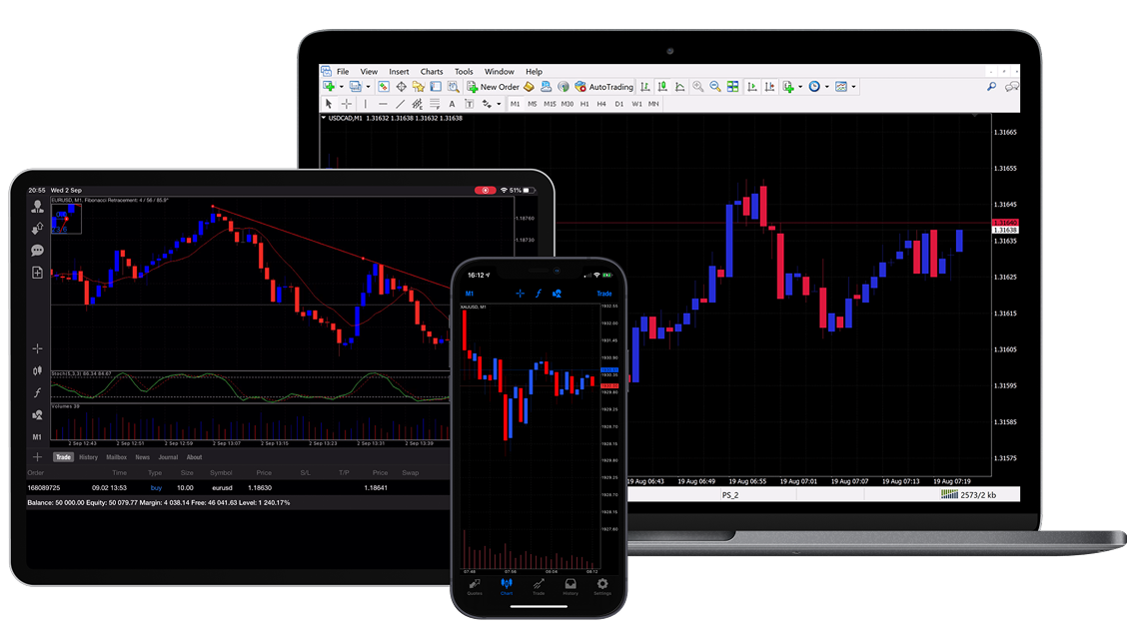
Task: Click the zoom out magnifier icon
Action: tap(715, 87)
